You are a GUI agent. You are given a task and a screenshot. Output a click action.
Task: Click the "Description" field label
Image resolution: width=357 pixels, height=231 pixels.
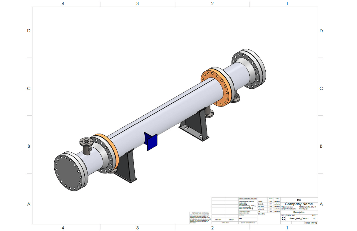pyautogui.click(x=299, y=212)
